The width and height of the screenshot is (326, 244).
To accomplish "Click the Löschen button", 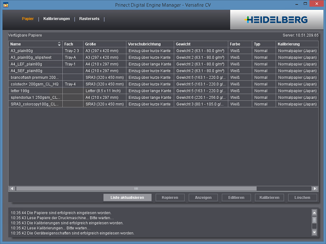I will 302,198.
